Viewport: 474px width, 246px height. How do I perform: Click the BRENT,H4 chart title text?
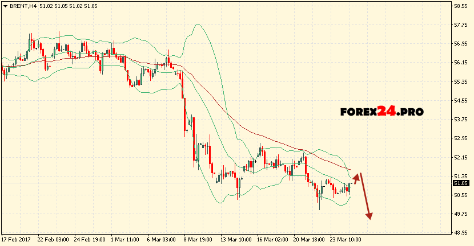tap(23, 6)
